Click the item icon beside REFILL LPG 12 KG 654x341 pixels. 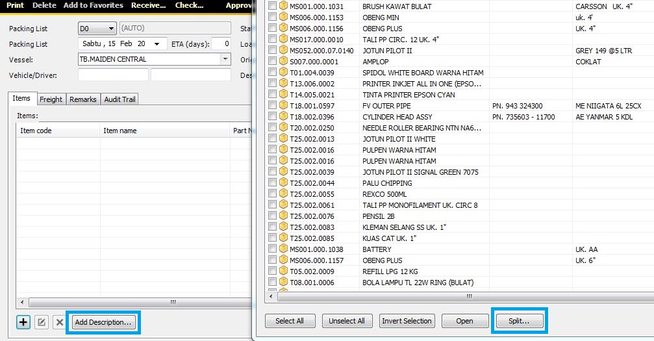coord(283,272)
